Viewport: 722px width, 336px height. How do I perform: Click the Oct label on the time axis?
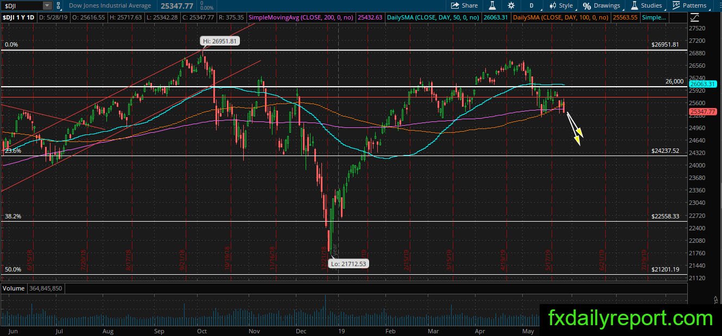202,331
